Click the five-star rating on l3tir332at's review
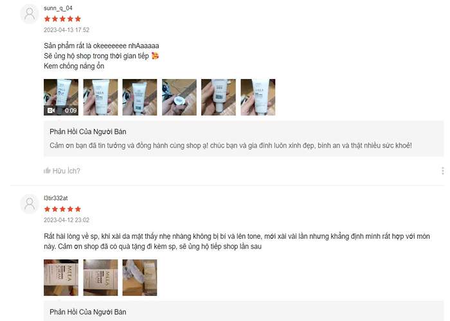This screenshot has height=321, width=450. (62, 209)
